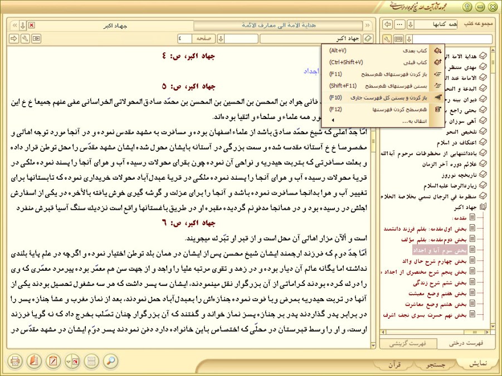Click the left arrow icon beside collection selector

(388, 24)
